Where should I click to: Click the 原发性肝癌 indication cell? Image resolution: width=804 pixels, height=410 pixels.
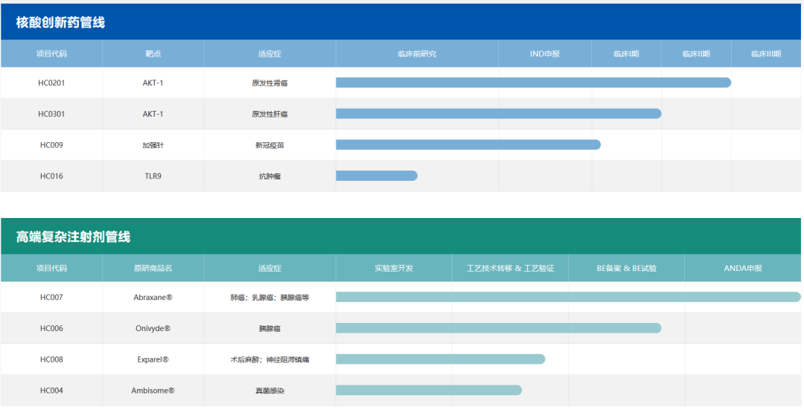269,115
